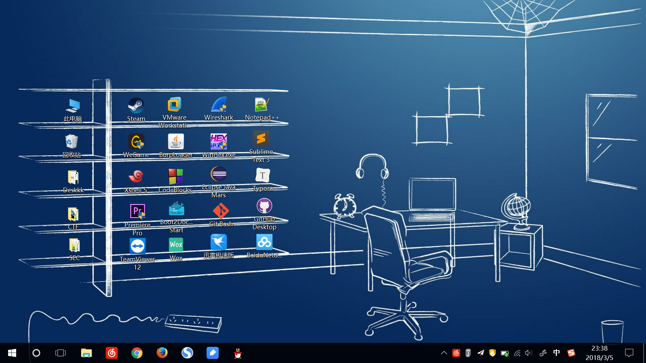Open the SEC folder icon
The height and width of the screenshot is (363, 646).
[x=74, y=249]
